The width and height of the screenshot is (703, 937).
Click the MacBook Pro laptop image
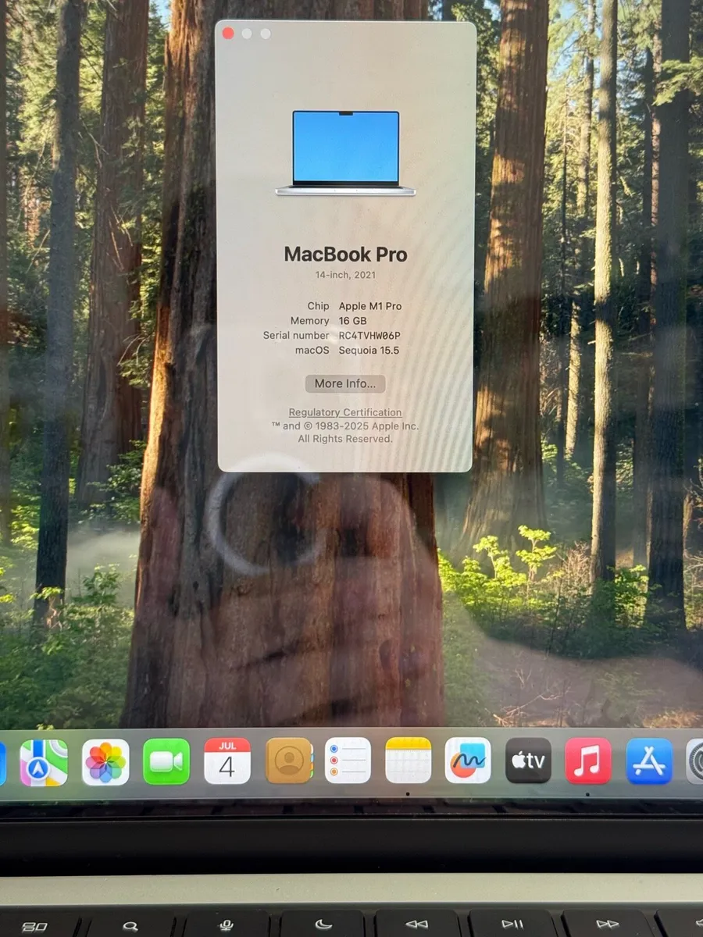[x=345, y=153]
